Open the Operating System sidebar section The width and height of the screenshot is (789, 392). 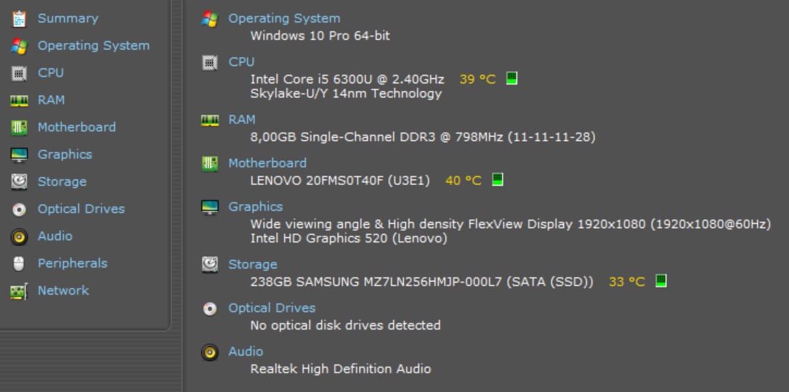pyautogui.click(x=93, y=46)
